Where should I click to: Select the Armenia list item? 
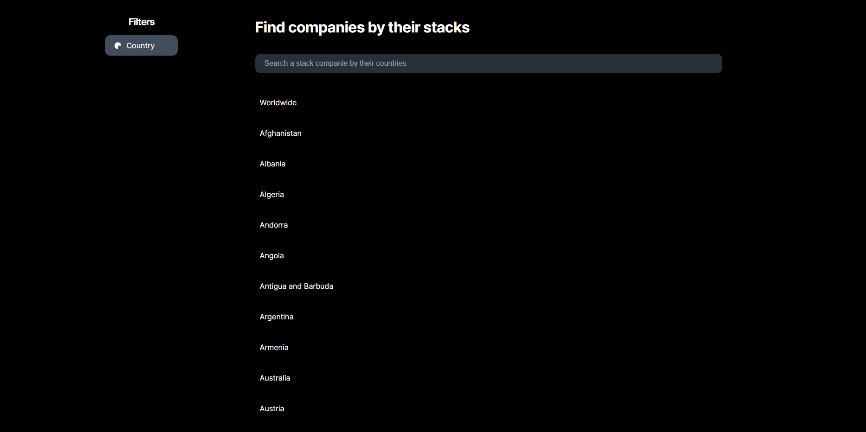click(x=274, y=348)
